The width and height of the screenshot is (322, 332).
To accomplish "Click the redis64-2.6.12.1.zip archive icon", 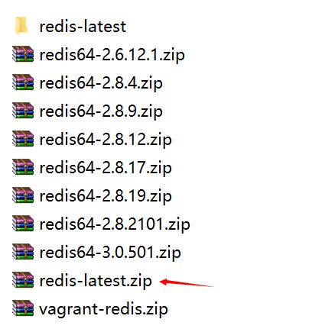I will coord(23,53).
